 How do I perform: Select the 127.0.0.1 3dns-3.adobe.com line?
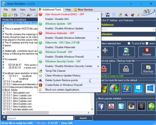(x=17, y=101)
